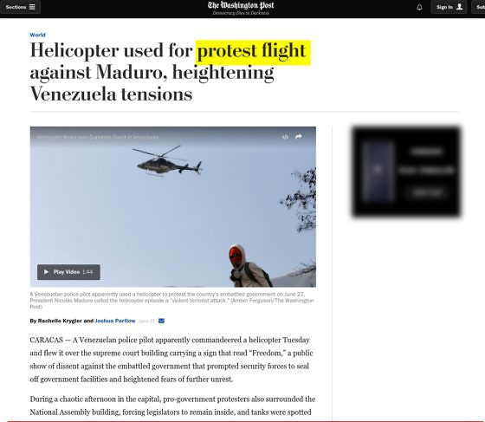Click the video embed code icon
Screen dimensions: 485x422
point(285,137)
